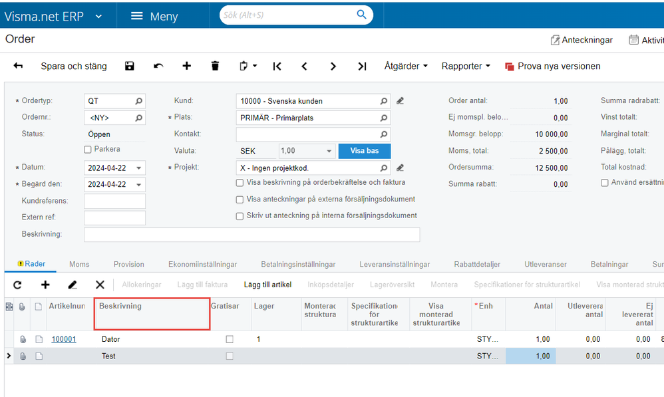Click Spara och stäng button
This screenshot has height=397, width=664.
74,66
